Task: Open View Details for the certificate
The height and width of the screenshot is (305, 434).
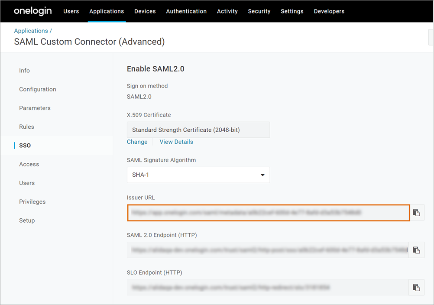Action: tap(176, 142)
